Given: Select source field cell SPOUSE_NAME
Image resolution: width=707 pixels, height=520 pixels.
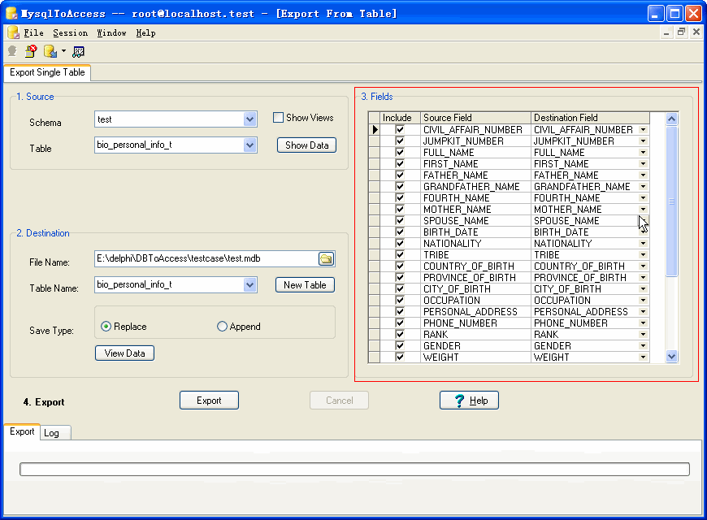Looking at the screenshot, I should [x=475, y=220].
